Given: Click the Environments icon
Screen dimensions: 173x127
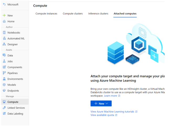Looking at the screenshot, I should (x=4, y=79).
